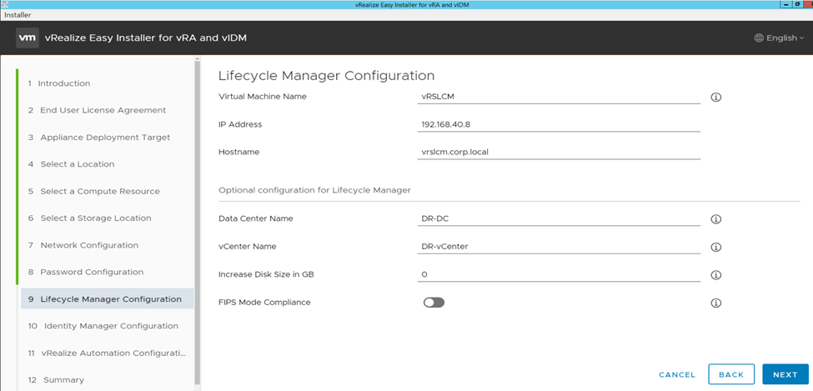Viewport: 813px width, 391px height.
Task: Click the 'FIPS Mode Compliance' label
Action: (x=264, y=303)
